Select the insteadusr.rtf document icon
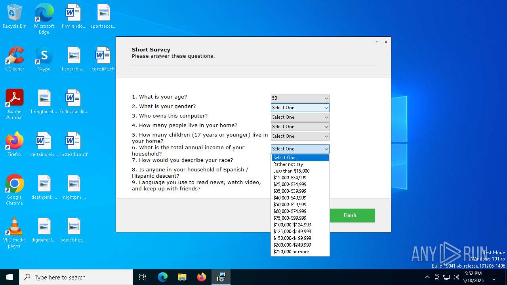The width and height of the screenshot is (507, 285). click(x=74, y=145)
